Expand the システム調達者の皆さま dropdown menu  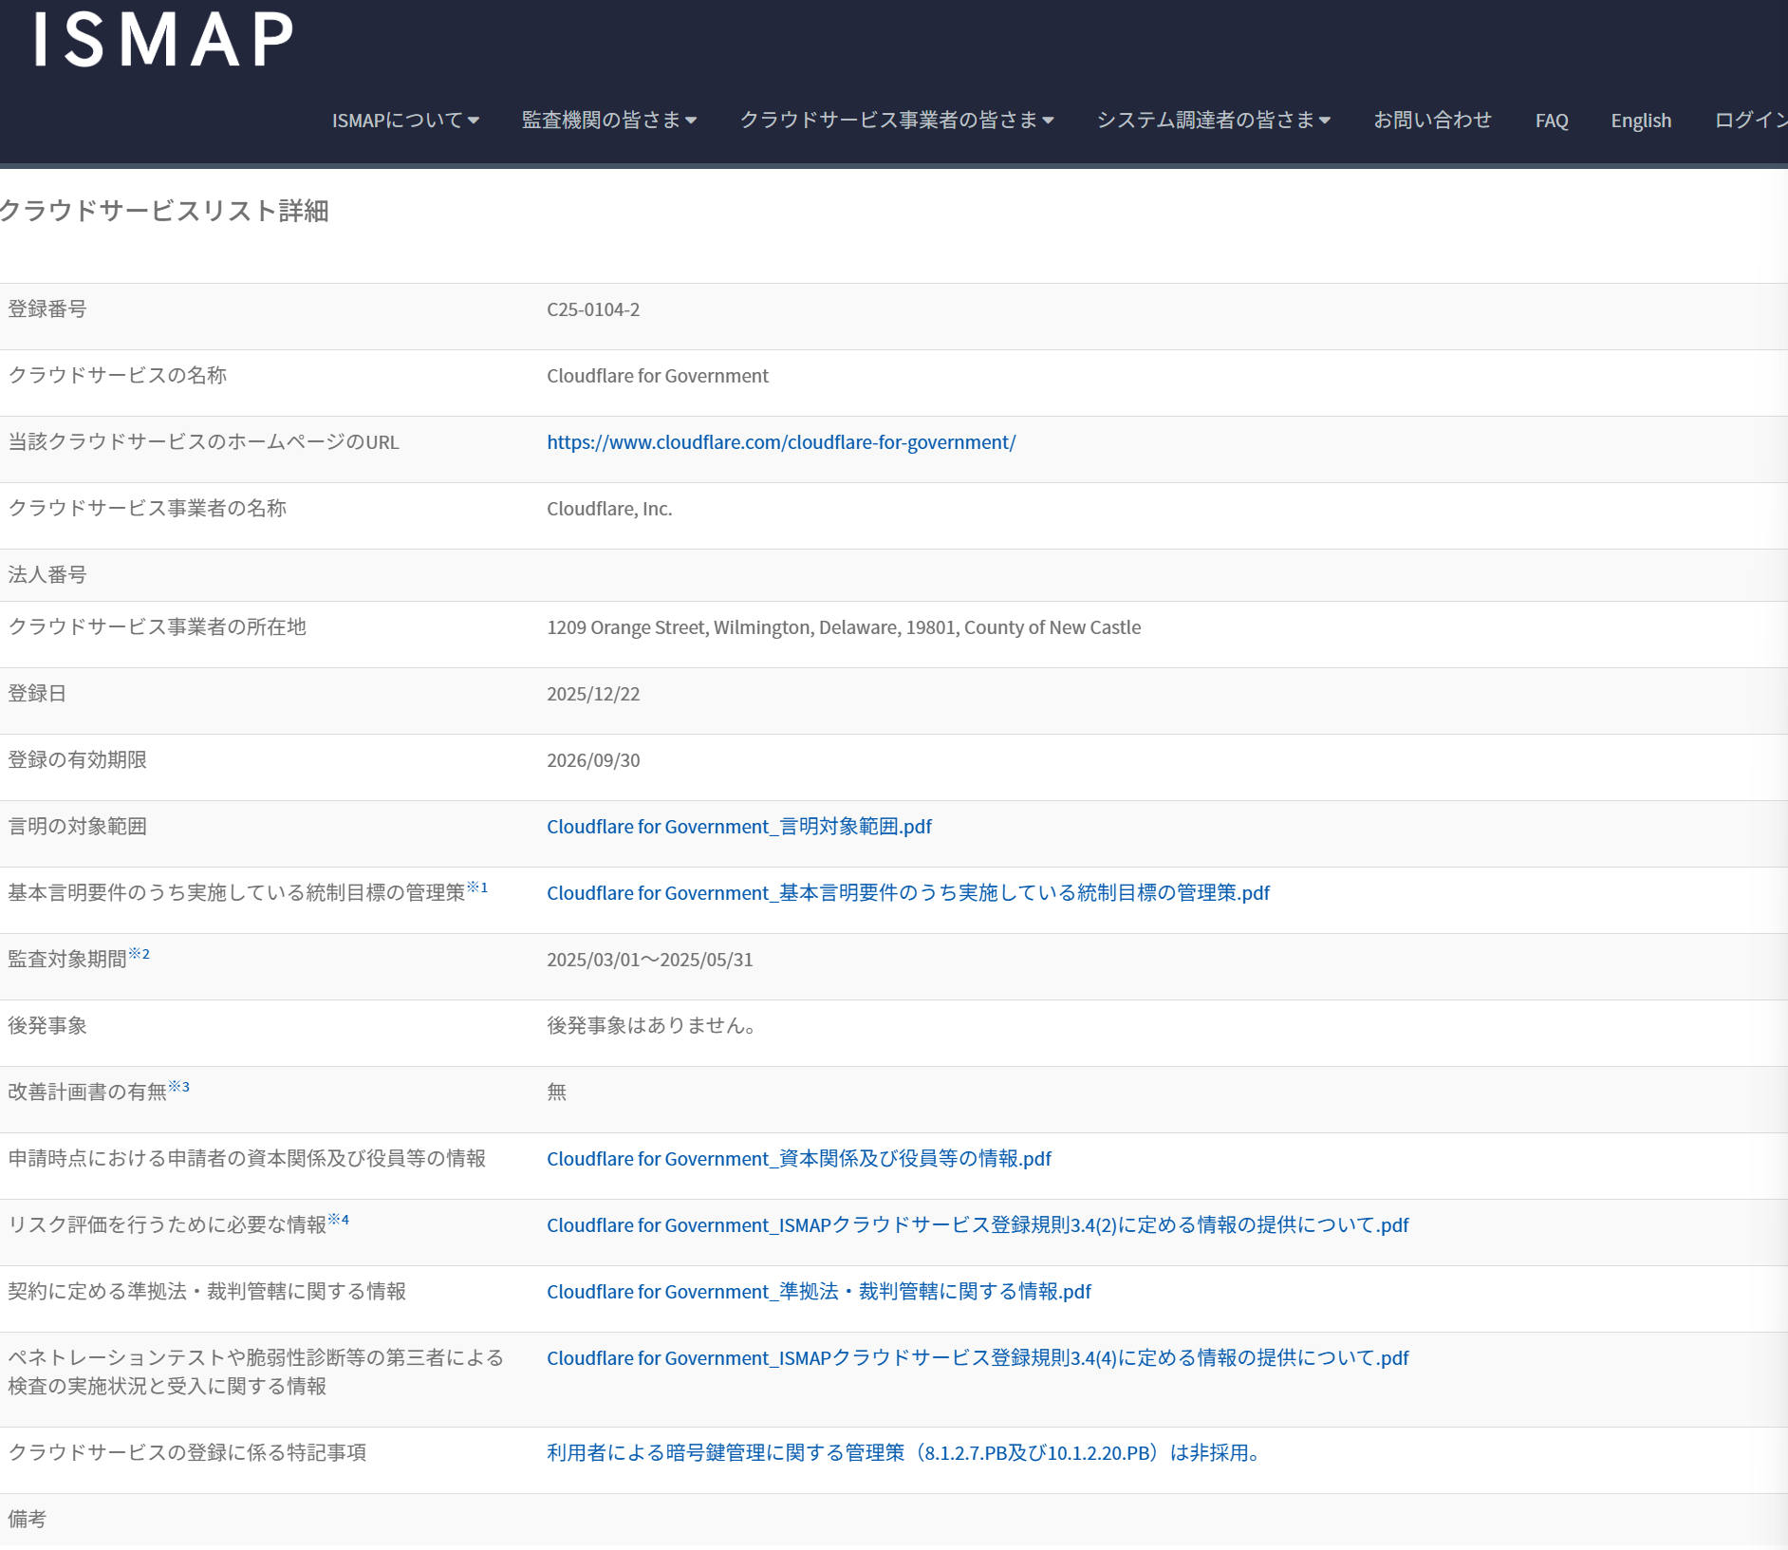pos(1213,121)
